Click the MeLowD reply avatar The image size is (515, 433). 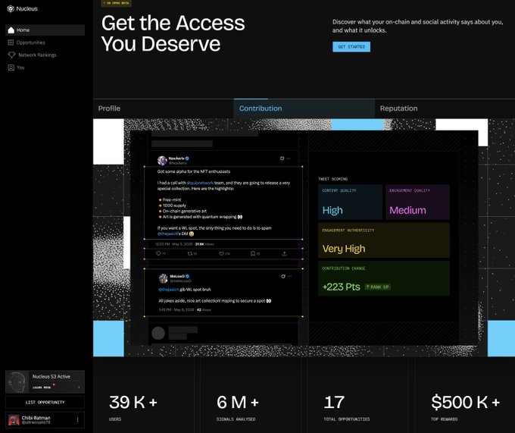[x=164, y=278]
